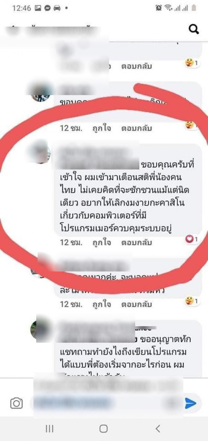Image resolution: width=208 pixels, height=441 pixels.
Task: Tap the Messenger notification icon in status bar
Action: pyautogui.click(x=47, y=8)
